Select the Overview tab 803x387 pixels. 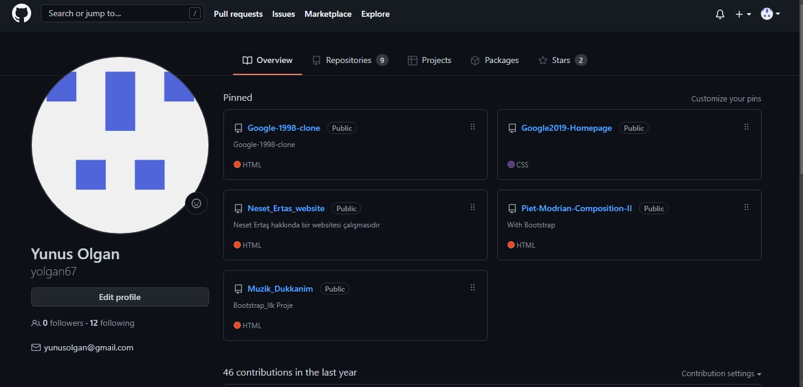pyautogui.click(x=267, y=60)
